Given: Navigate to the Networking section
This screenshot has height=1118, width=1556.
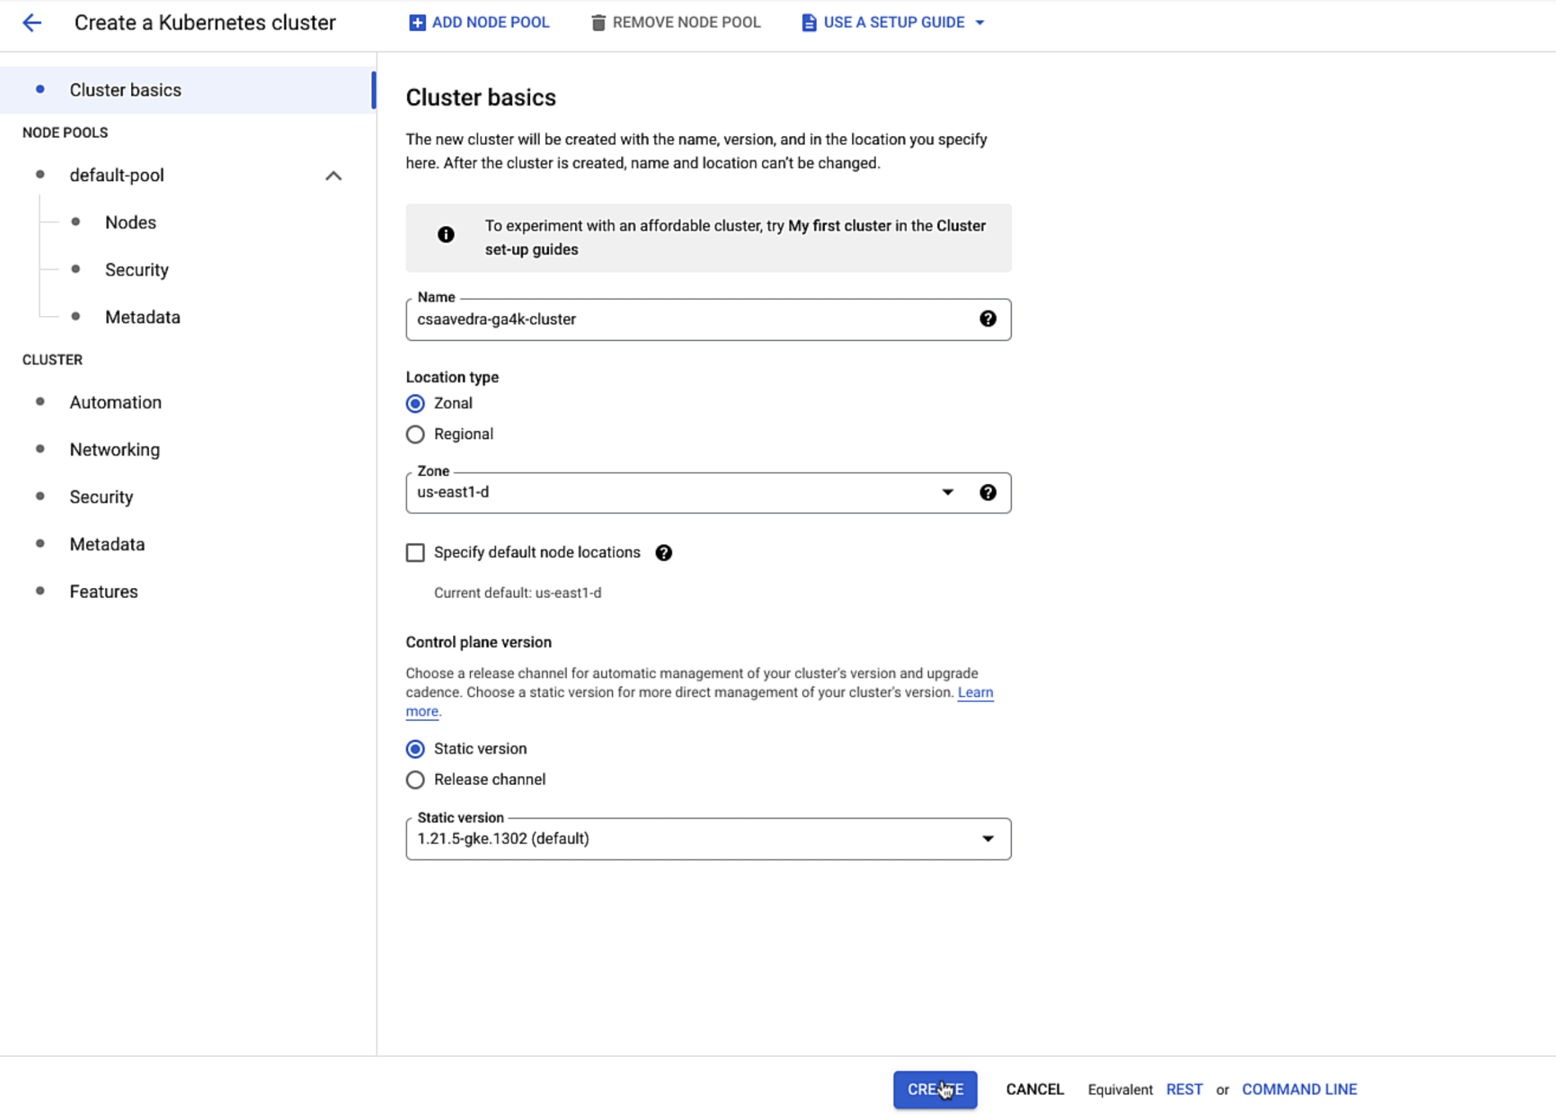Looking at the screenshot, I should [114, 449].
